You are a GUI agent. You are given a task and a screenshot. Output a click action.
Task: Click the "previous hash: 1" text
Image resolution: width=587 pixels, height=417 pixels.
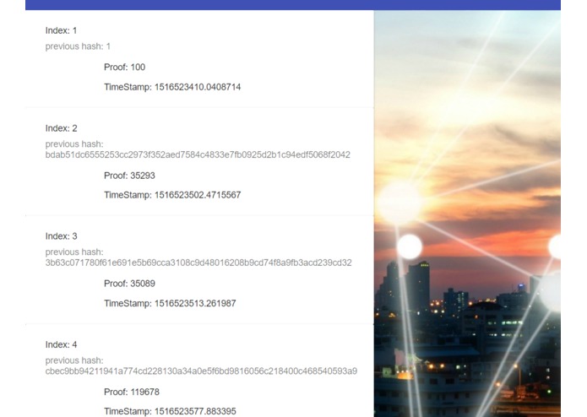tap(78, 46)
